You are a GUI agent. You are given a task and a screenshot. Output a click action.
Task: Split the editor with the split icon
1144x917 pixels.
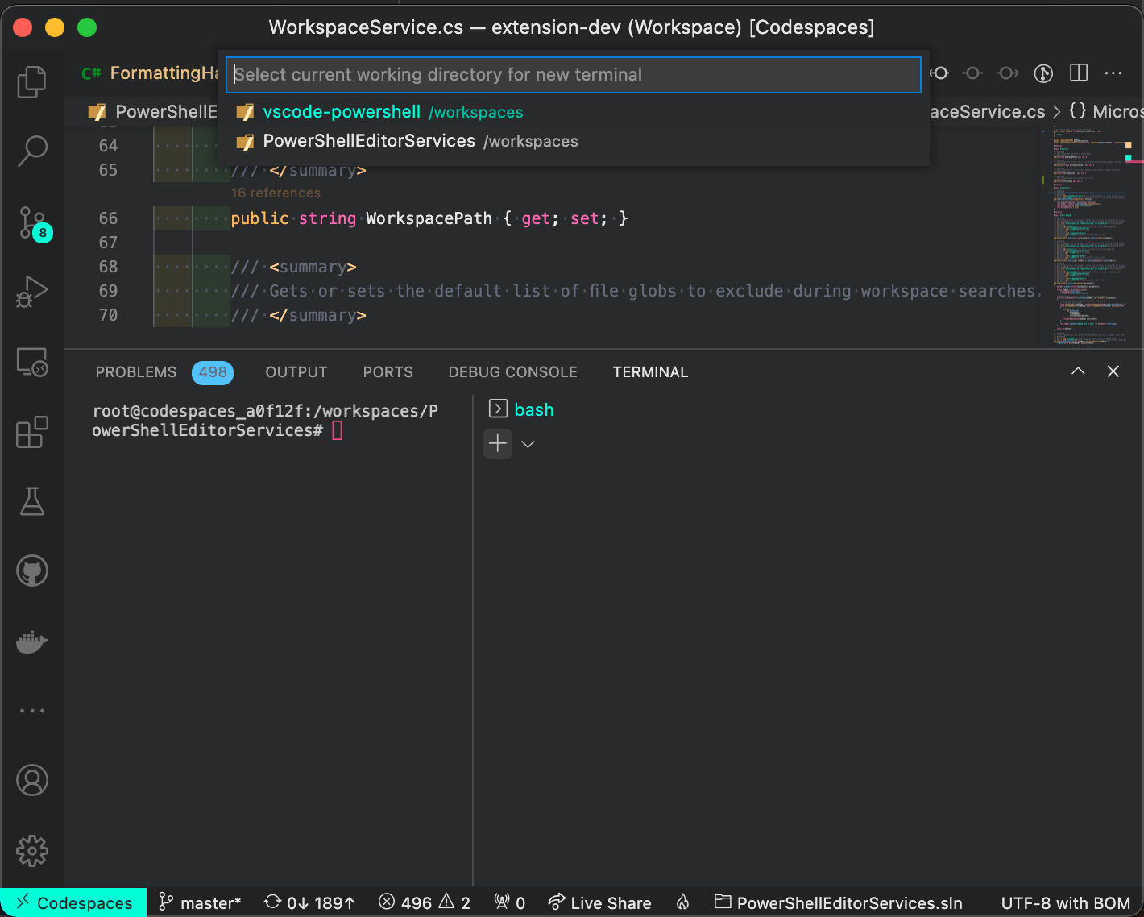1078,73
